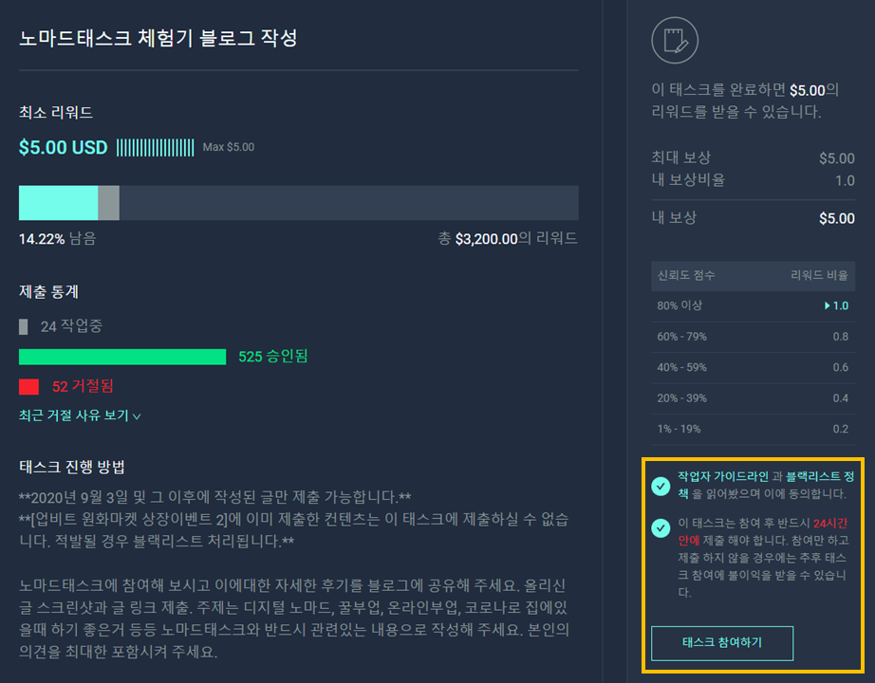Select the 20% - 39% row
The image size is (875, 683).
(x=753, y=397)
